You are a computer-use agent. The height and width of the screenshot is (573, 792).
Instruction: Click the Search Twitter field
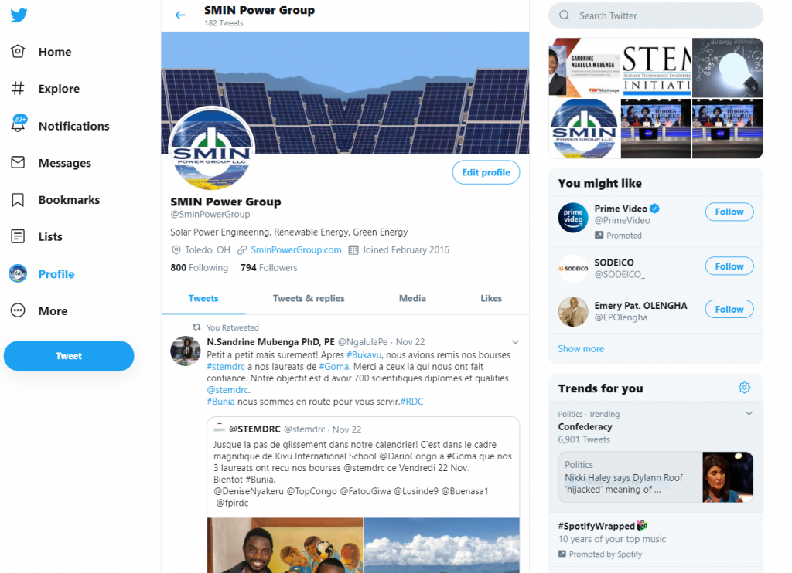click(656, 15)
